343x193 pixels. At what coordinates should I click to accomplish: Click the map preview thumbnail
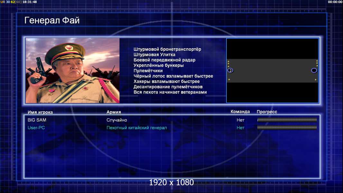coord(272,70)
